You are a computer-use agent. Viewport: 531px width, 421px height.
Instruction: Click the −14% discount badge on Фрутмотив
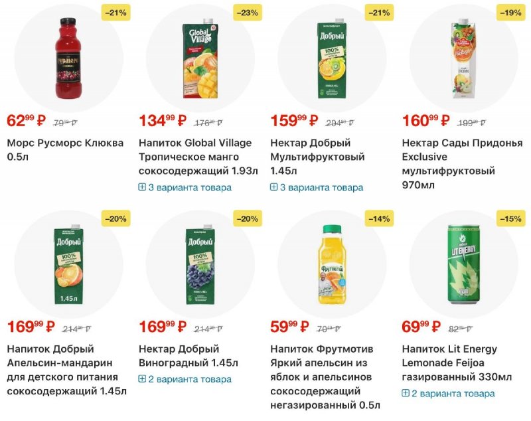pyautogui.click(x=378, y=218)
